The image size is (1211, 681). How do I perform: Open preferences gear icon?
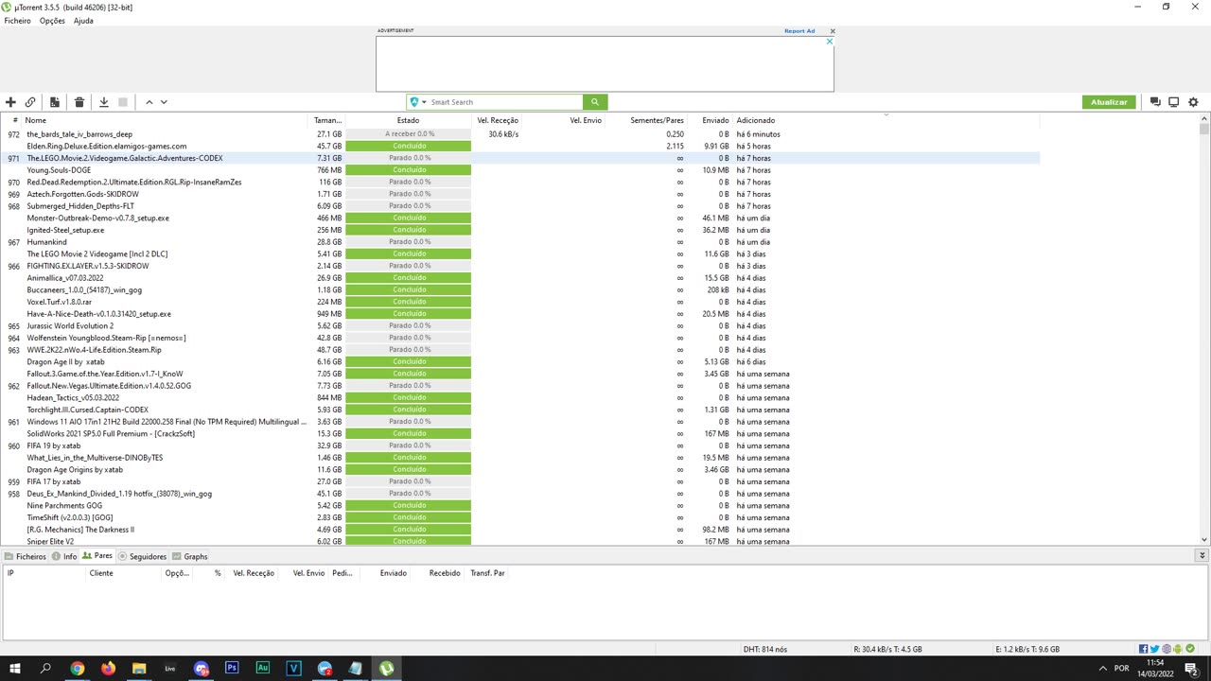pos(1193,102)
